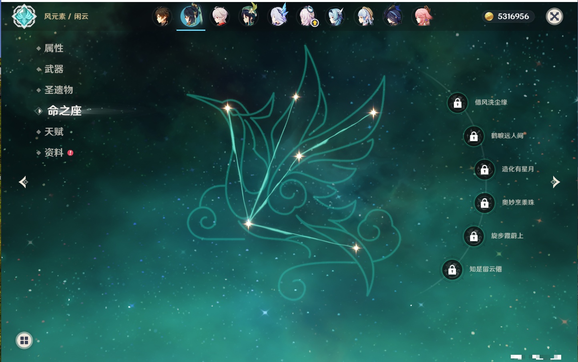Go to next character with right arrow
Image resolution: width=578 pixels, height=362 pixels.
coord(555,182)
